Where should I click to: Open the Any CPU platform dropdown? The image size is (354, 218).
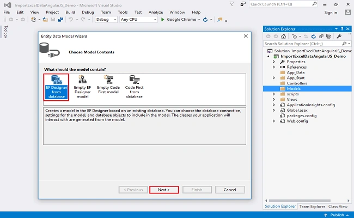tap(138, 20)
